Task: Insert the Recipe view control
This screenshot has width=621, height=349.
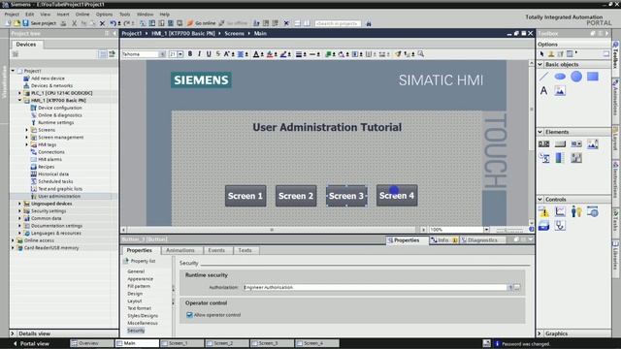Action: (x=543, y=226)
